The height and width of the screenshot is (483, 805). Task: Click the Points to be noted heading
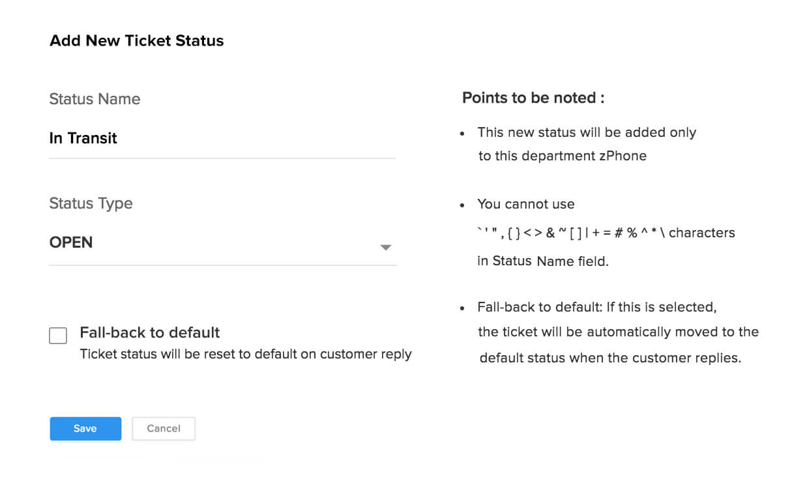[533, 98]
